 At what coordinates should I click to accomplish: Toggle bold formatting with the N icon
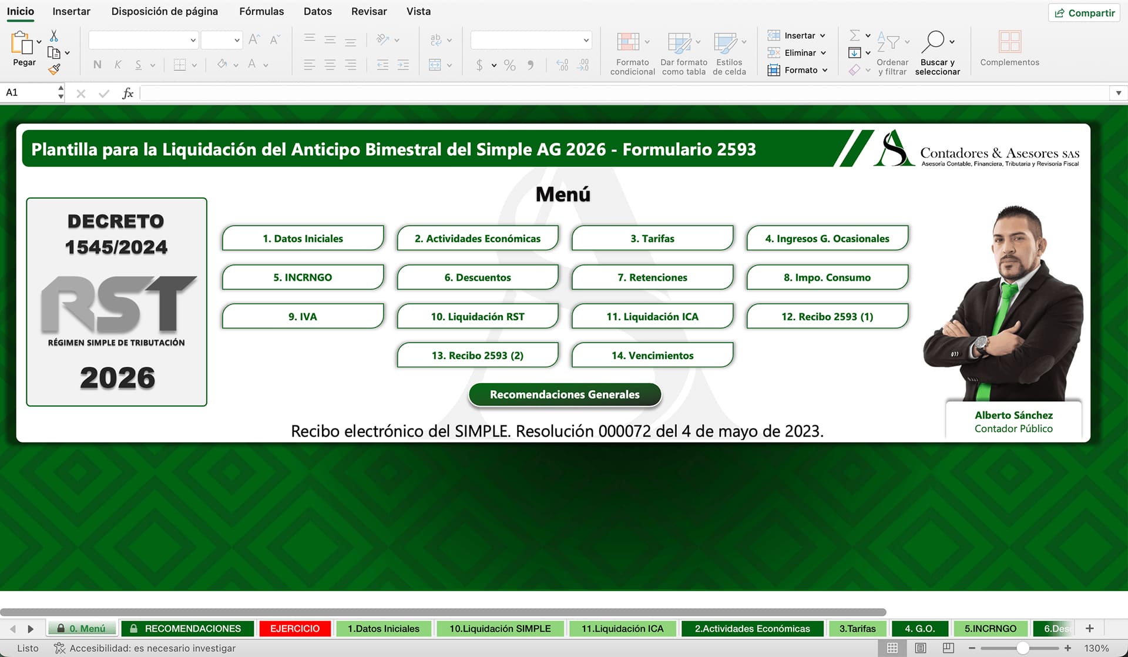click(x=97, y=65)
